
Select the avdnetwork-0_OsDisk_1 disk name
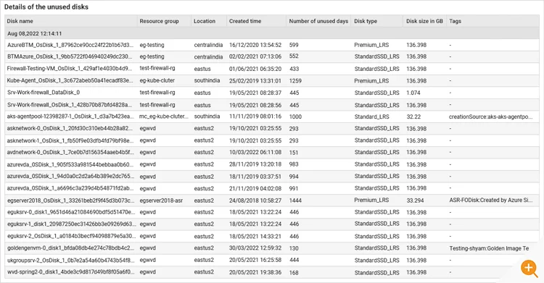click(x=70, y=153)
